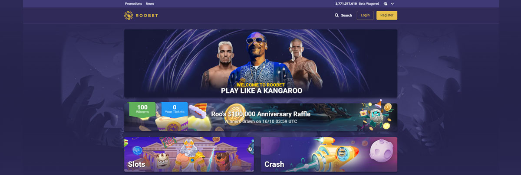Open the Promotions menu item
This screenshot has width=521, height=175.
pos(133,3)
